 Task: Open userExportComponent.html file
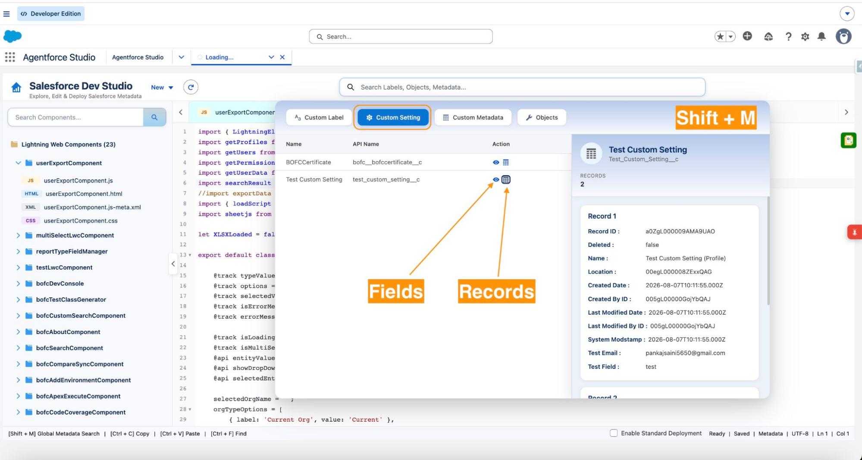84,194
